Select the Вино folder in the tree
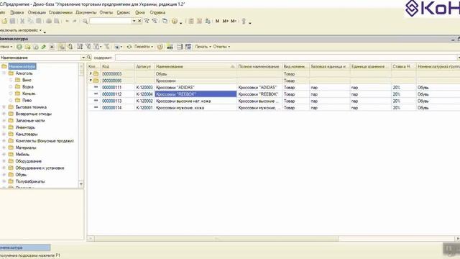 (27, 80)
